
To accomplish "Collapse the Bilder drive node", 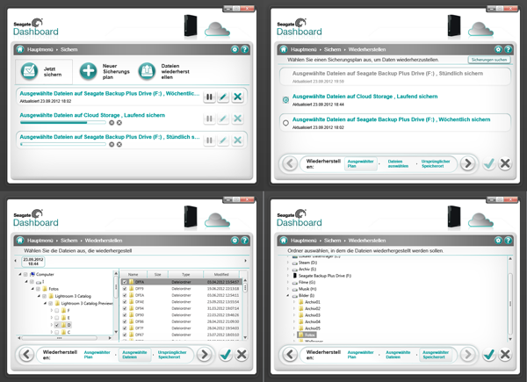I will (288, 296).
